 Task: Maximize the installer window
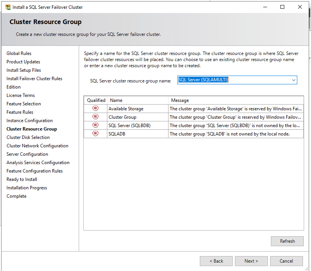click(x=282, y=7)
